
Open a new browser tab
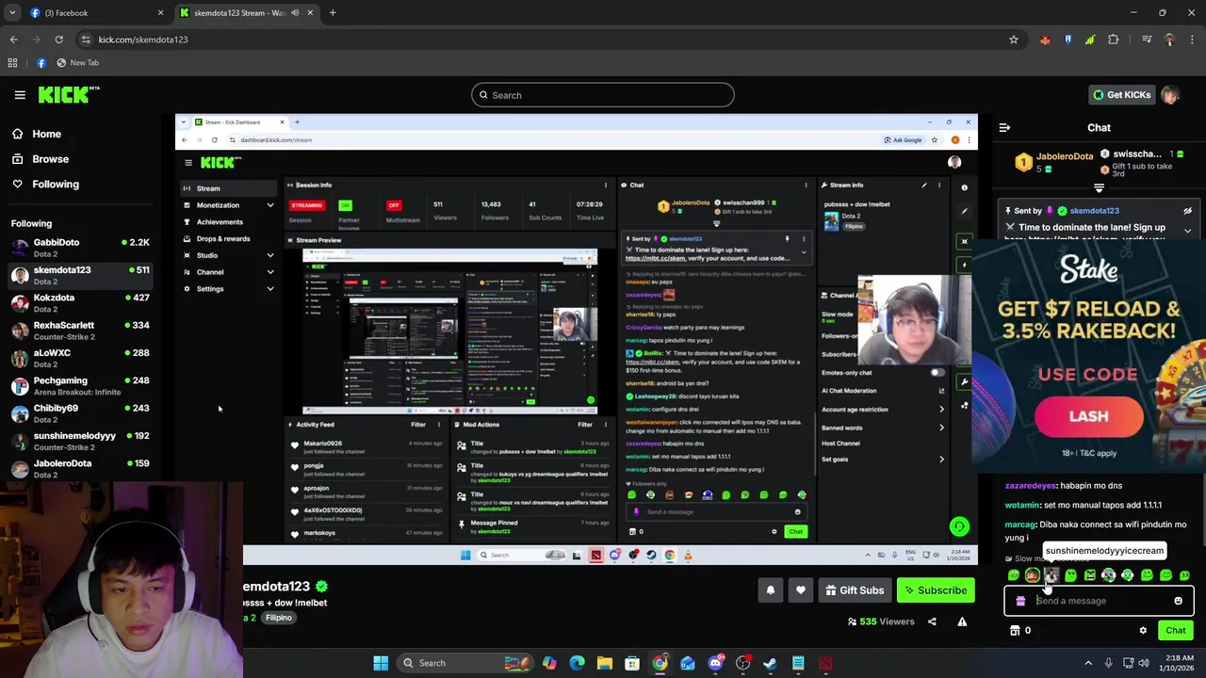[333, 13]
